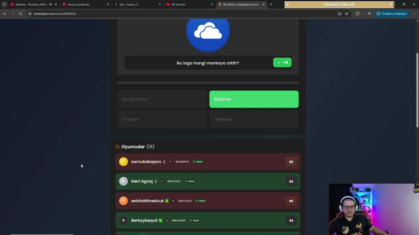Click the user profile icon after Mert Agraş
419x235 pixels.
tap(156, 181)
